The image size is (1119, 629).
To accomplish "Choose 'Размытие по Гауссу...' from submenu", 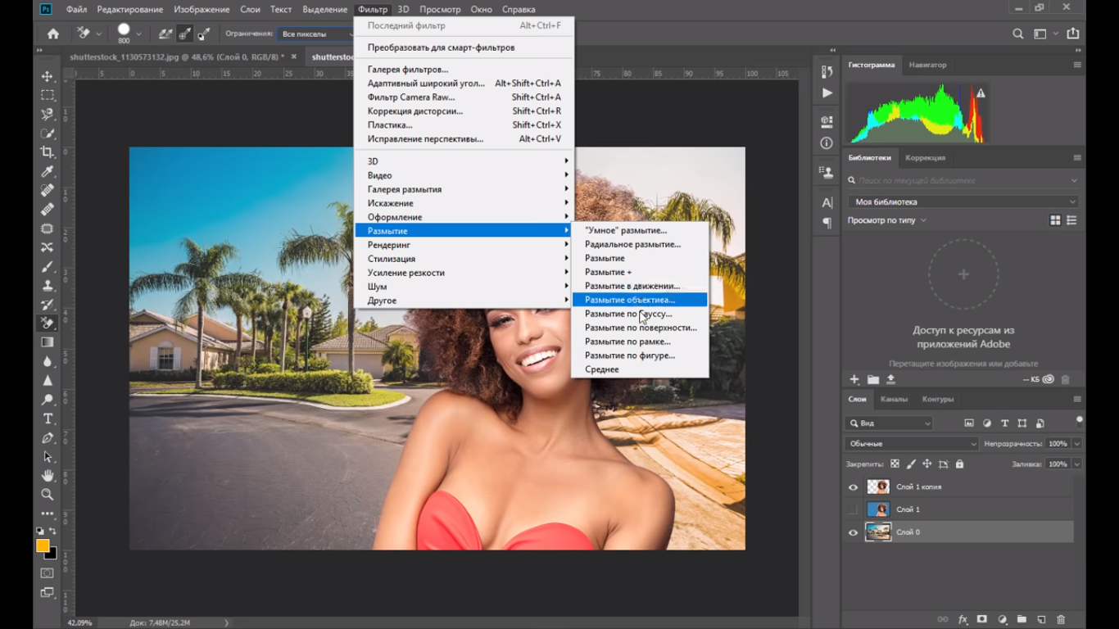I will (x=628, y=314).
